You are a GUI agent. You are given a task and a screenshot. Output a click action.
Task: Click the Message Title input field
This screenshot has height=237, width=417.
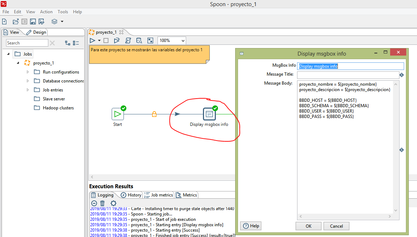tap(348, 75)
